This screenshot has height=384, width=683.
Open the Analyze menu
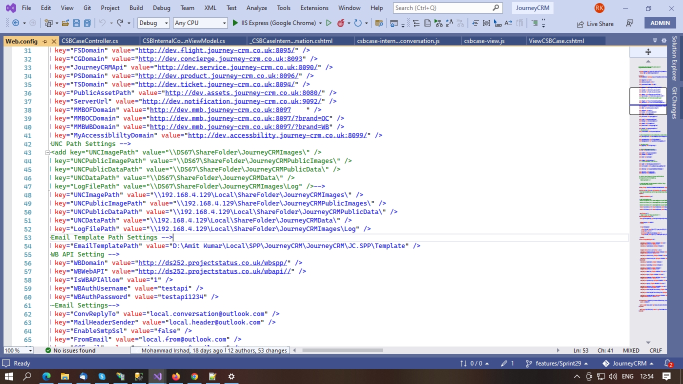256,8
